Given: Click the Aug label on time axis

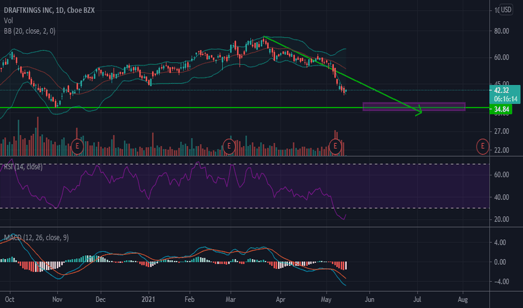Looking at the screenshot, I should (462, 300).
